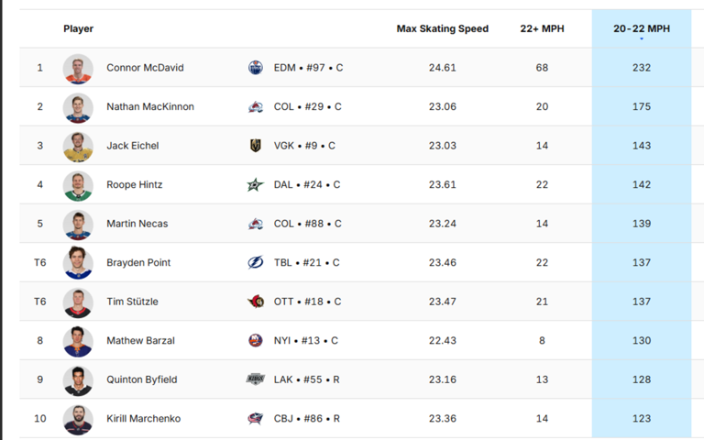Sort by Max Skating Speed header
Image resolution: width=704 pixels, height=440 pixels.
(442, 28)
